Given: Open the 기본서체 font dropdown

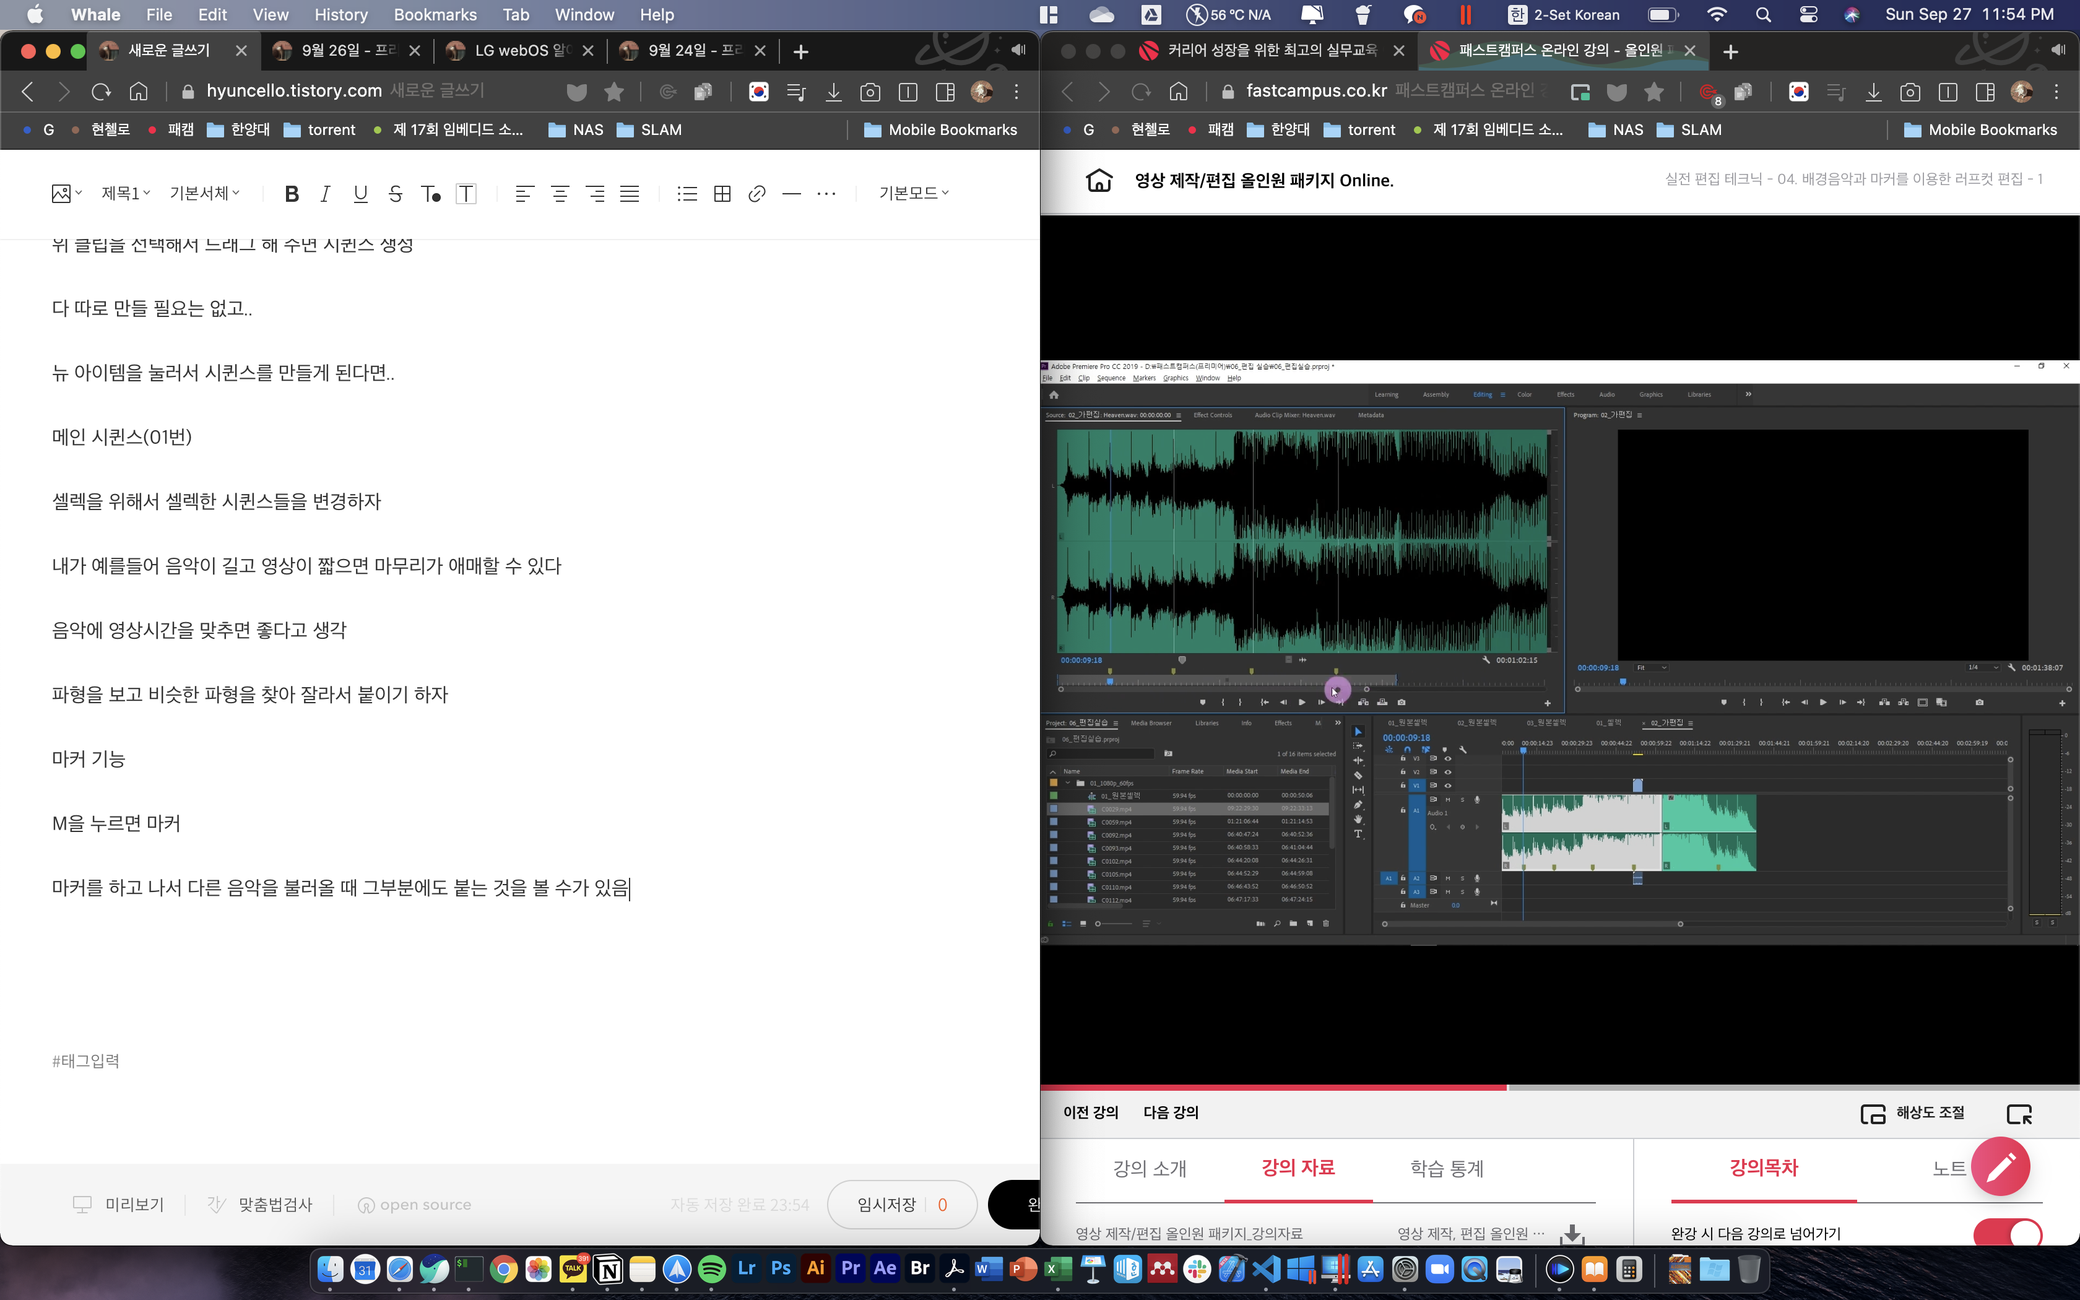Looking at the screenshot, I should click(204, 193).
